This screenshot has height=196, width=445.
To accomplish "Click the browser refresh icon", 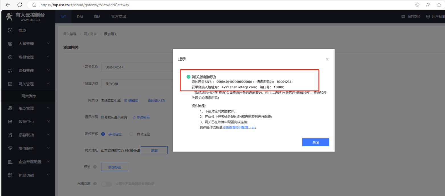I will pos(20,5).
